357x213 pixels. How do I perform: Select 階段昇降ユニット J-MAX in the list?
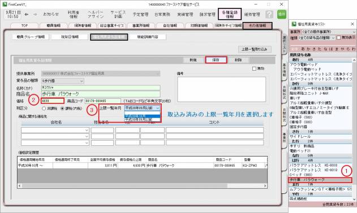(320, 93)
